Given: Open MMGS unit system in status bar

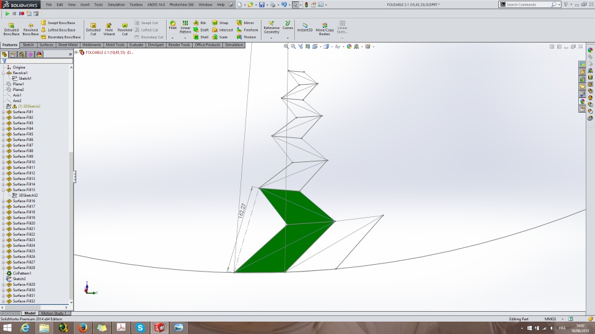Looking at the screenshot, I should pos(550,319).
